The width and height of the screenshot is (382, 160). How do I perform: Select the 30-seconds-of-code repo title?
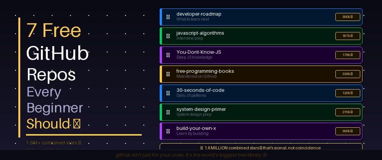pos(200,90)
